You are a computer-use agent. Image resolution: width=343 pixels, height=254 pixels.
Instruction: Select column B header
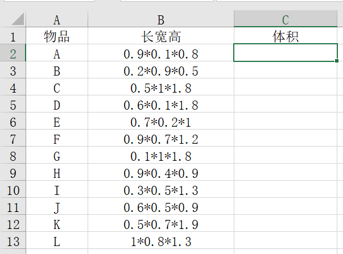[161, 19]
